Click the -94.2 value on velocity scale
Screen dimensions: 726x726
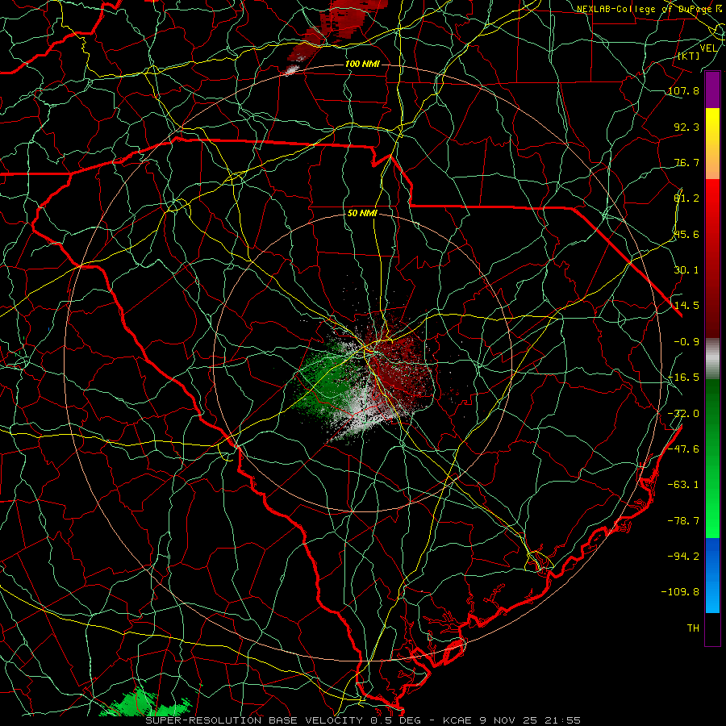pyautogui.click(x=683, y=556)
